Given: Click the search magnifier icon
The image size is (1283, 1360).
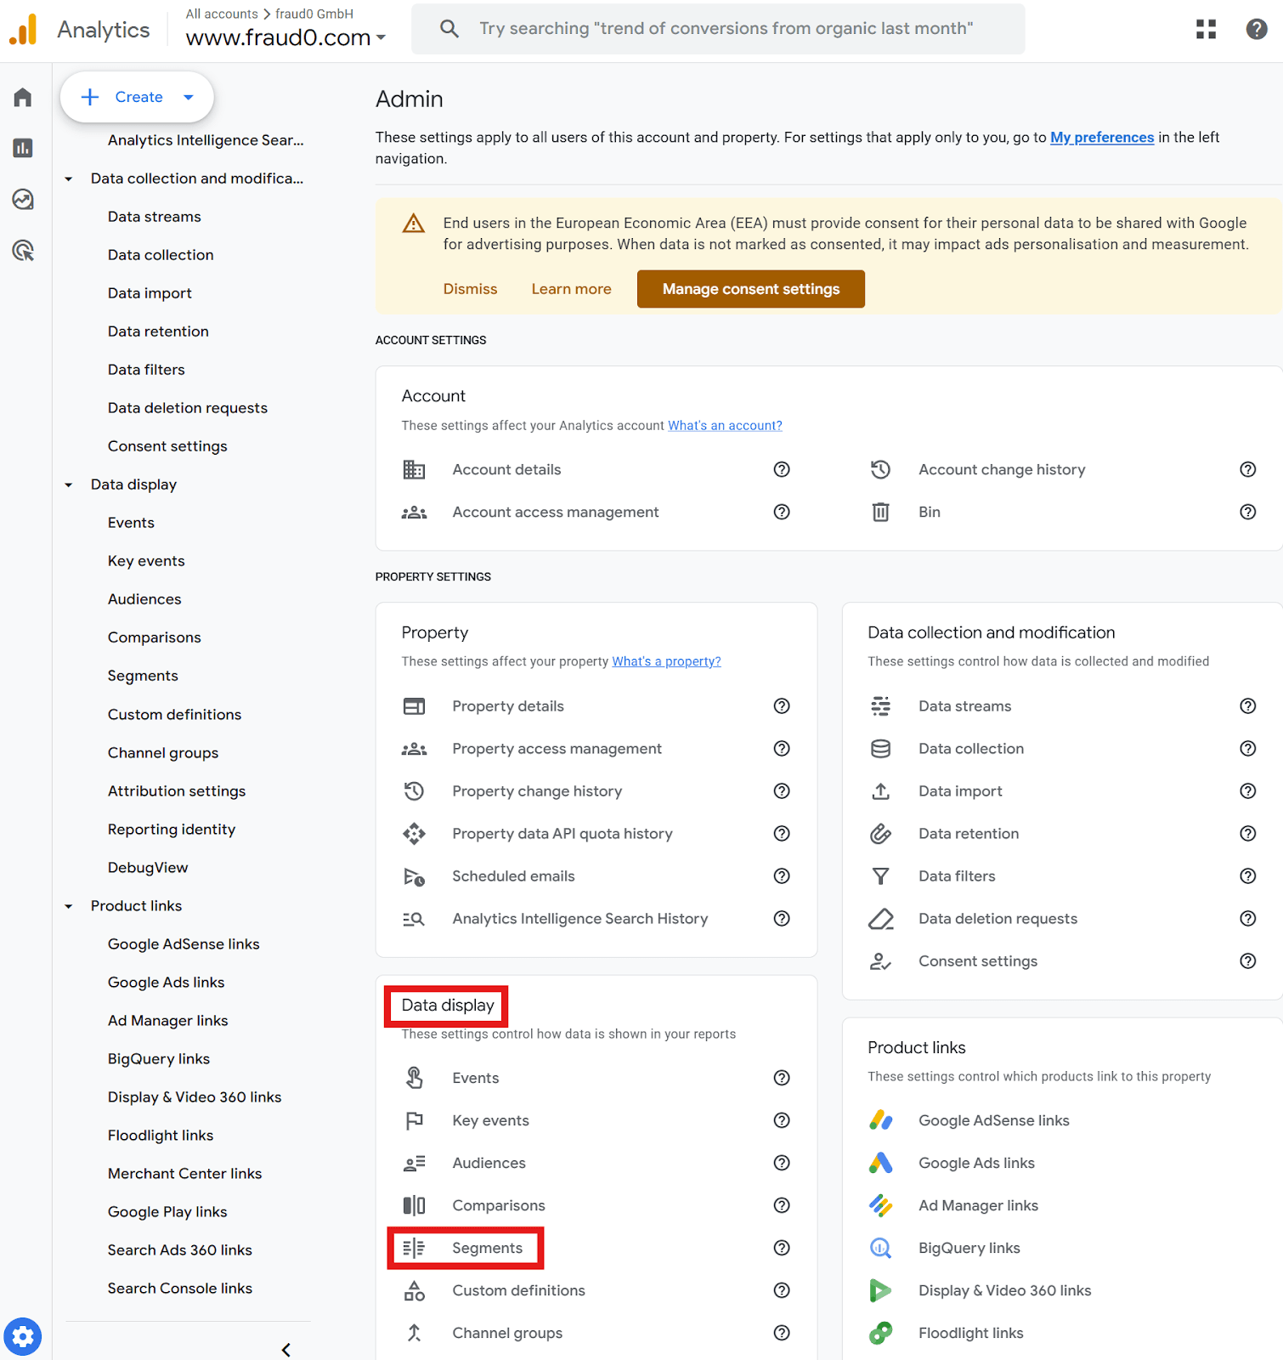Looking at the screenshot, I should point(449,29).
